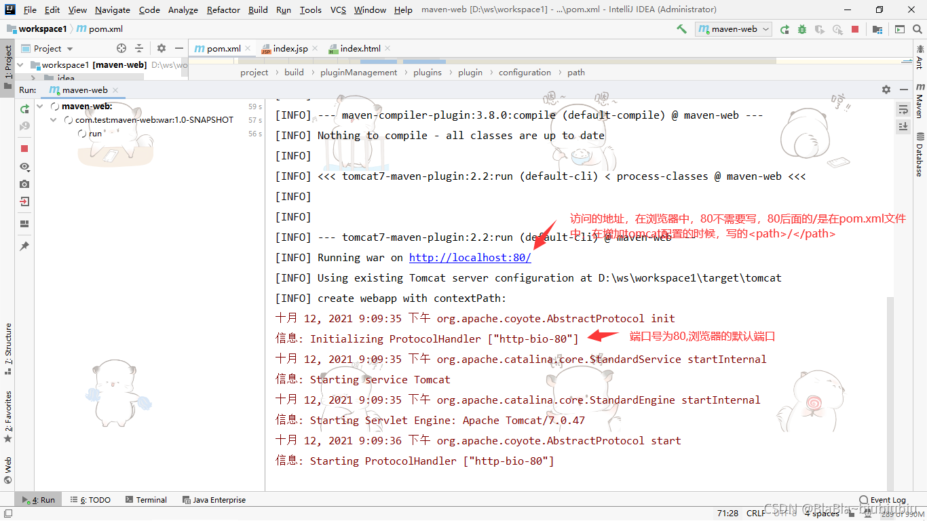Screen dimensions: 927x521
Task: Hide the Run panel with minus icon
Action: pyautogui.click(x=903, y=90)
